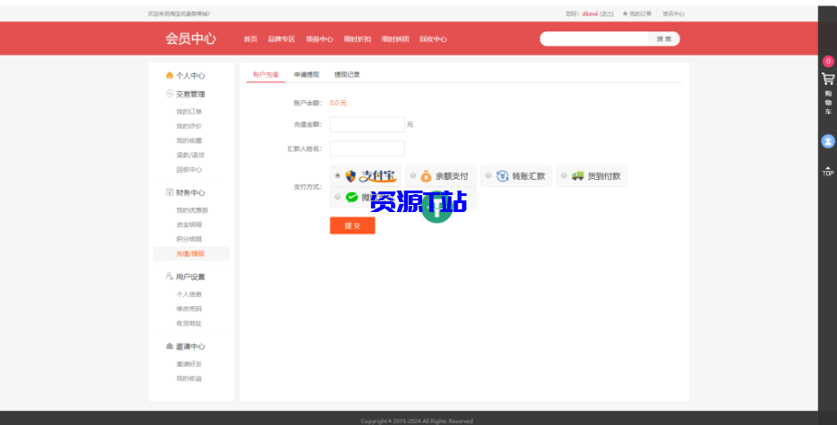The height and width of the screenshot is (425, 837).
Task: Click the home icon beside 个人中心
Action: [x=169, y=75]
